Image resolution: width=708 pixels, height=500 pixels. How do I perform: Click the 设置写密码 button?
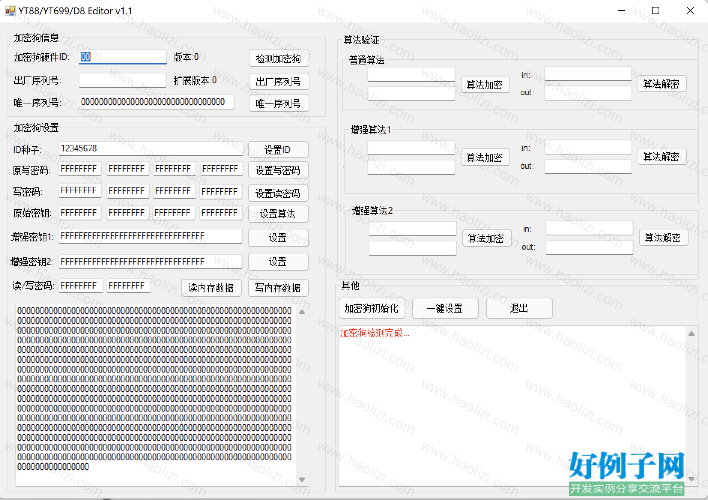[x=278, y=170]
